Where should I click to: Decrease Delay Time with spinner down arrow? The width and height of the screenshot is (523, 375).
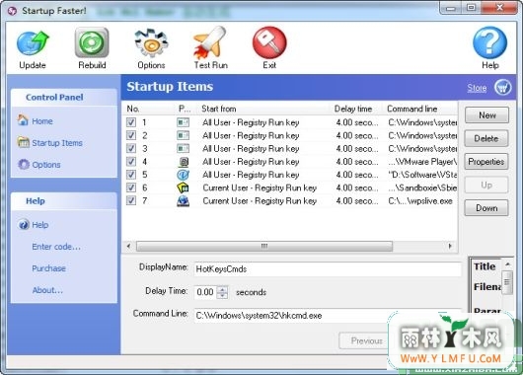click(x=222, y=296)
